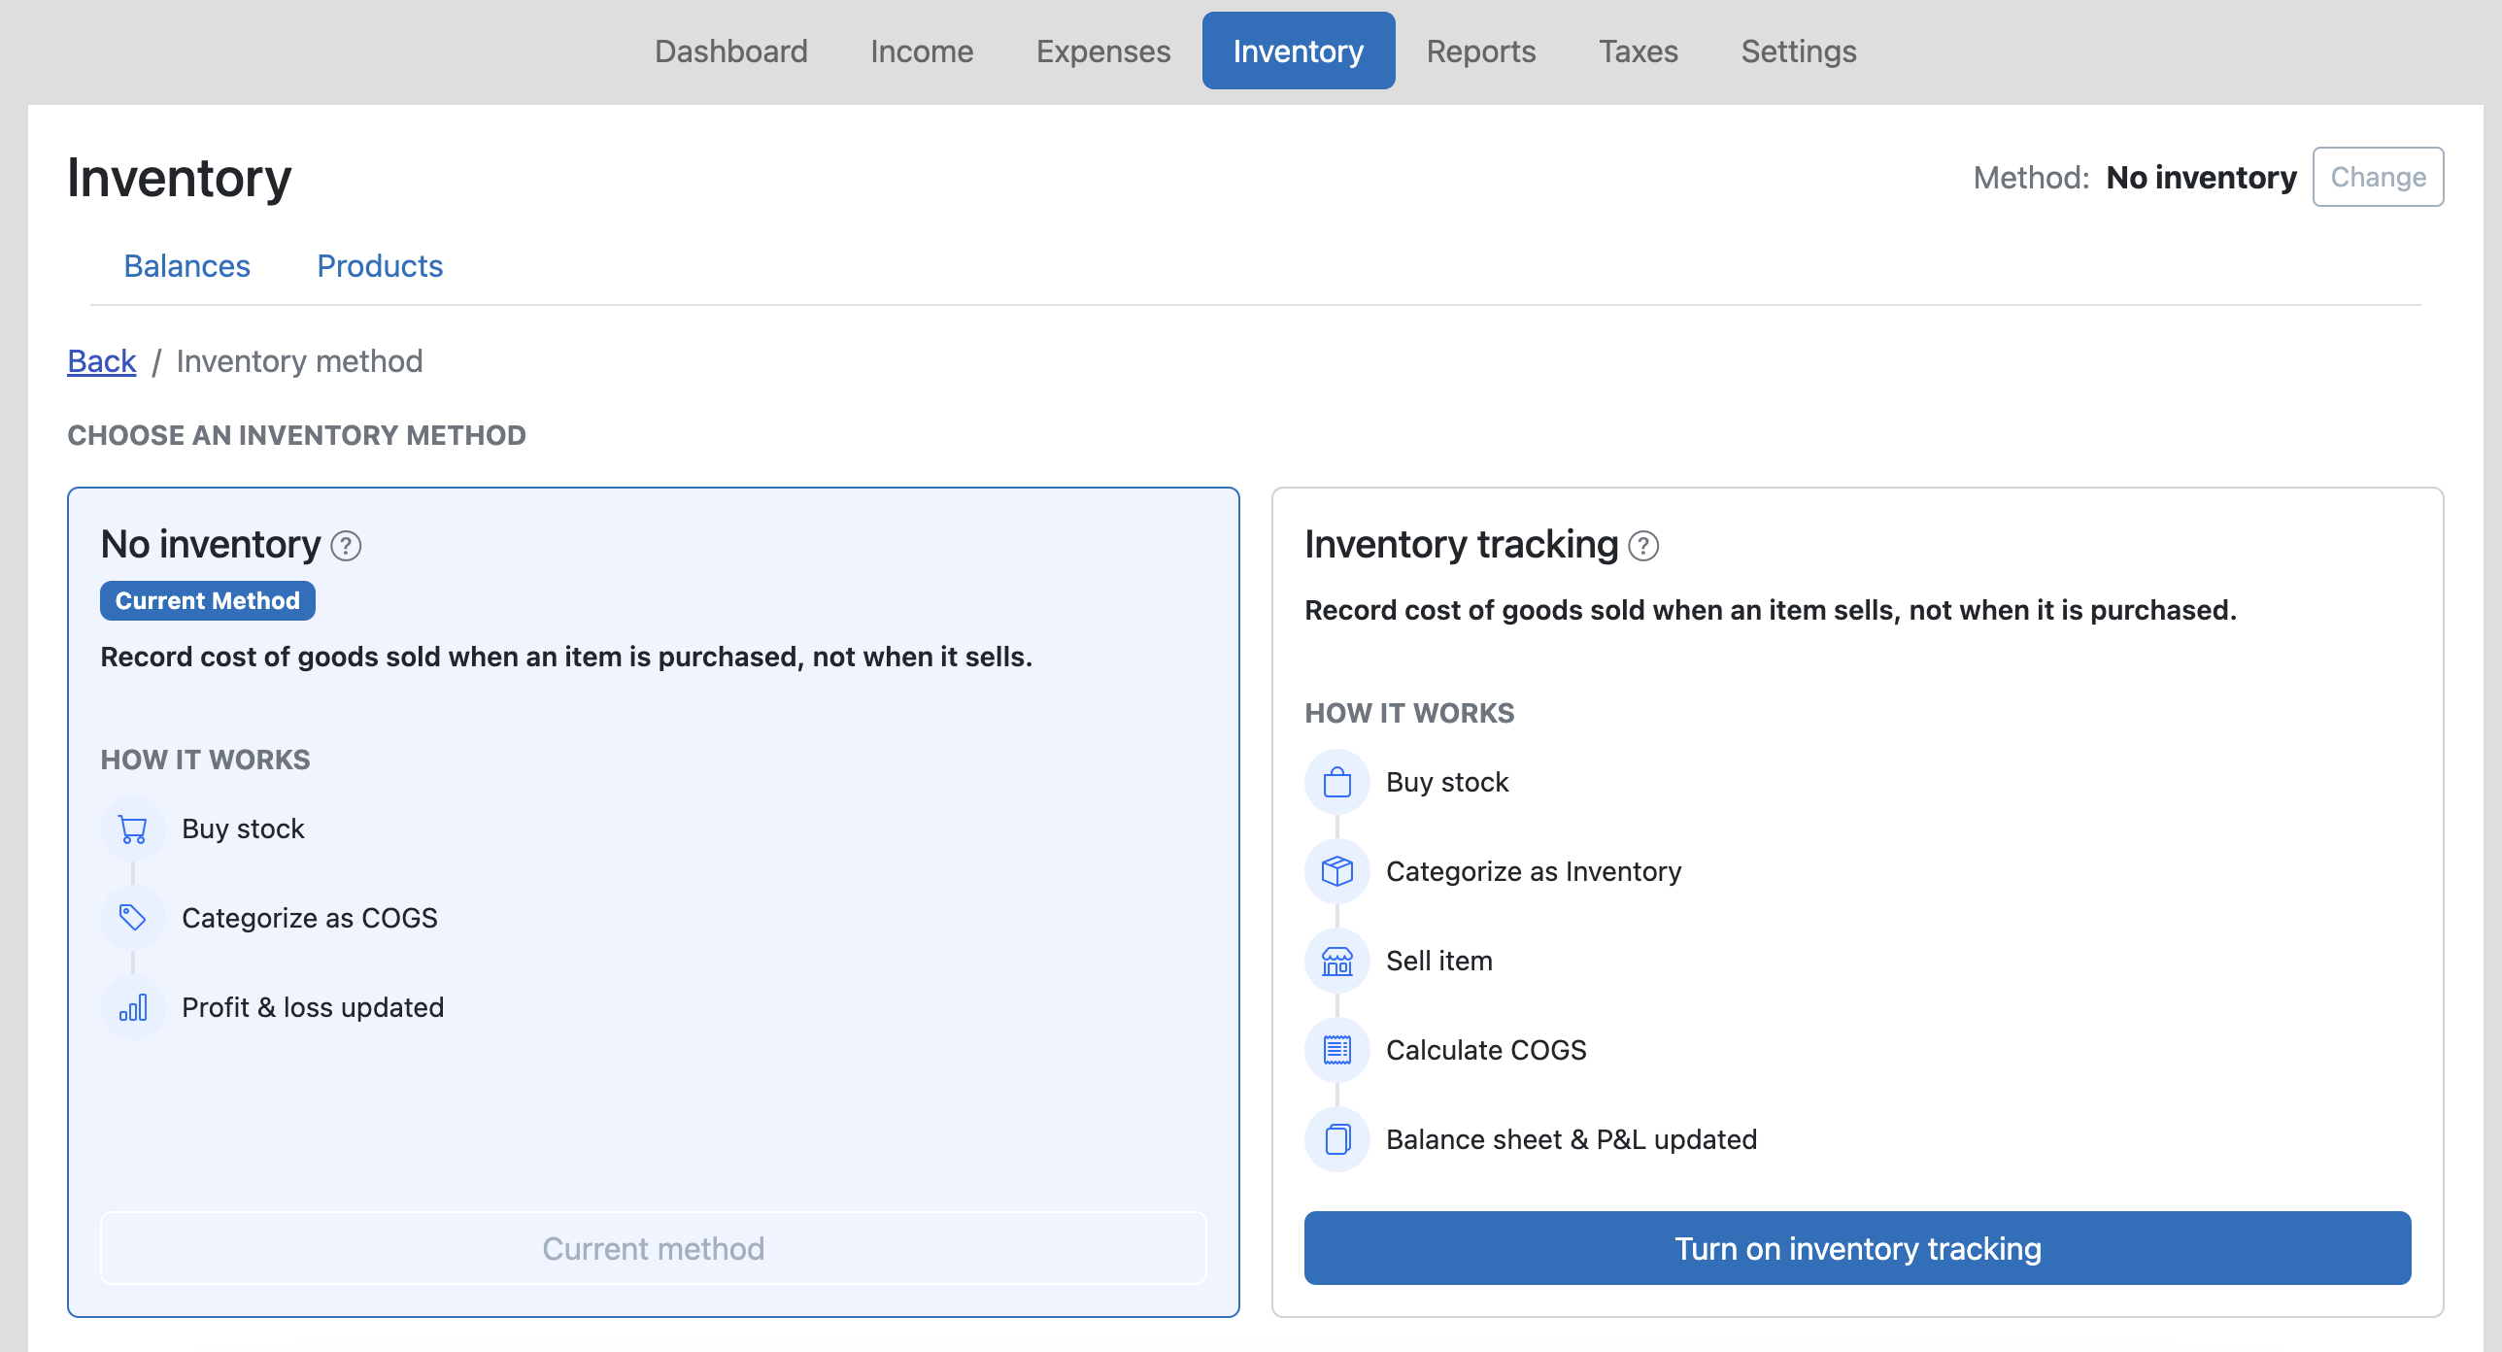This screenshot has width=2502, height=1352.
Task: Click the Inventory page heading
Action: click(x=180, y=179)
